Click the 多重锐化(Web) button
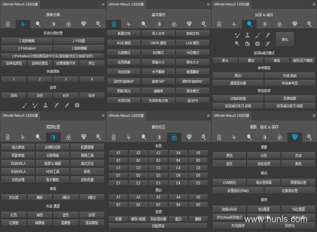317x232 pixels. (238, 190)
